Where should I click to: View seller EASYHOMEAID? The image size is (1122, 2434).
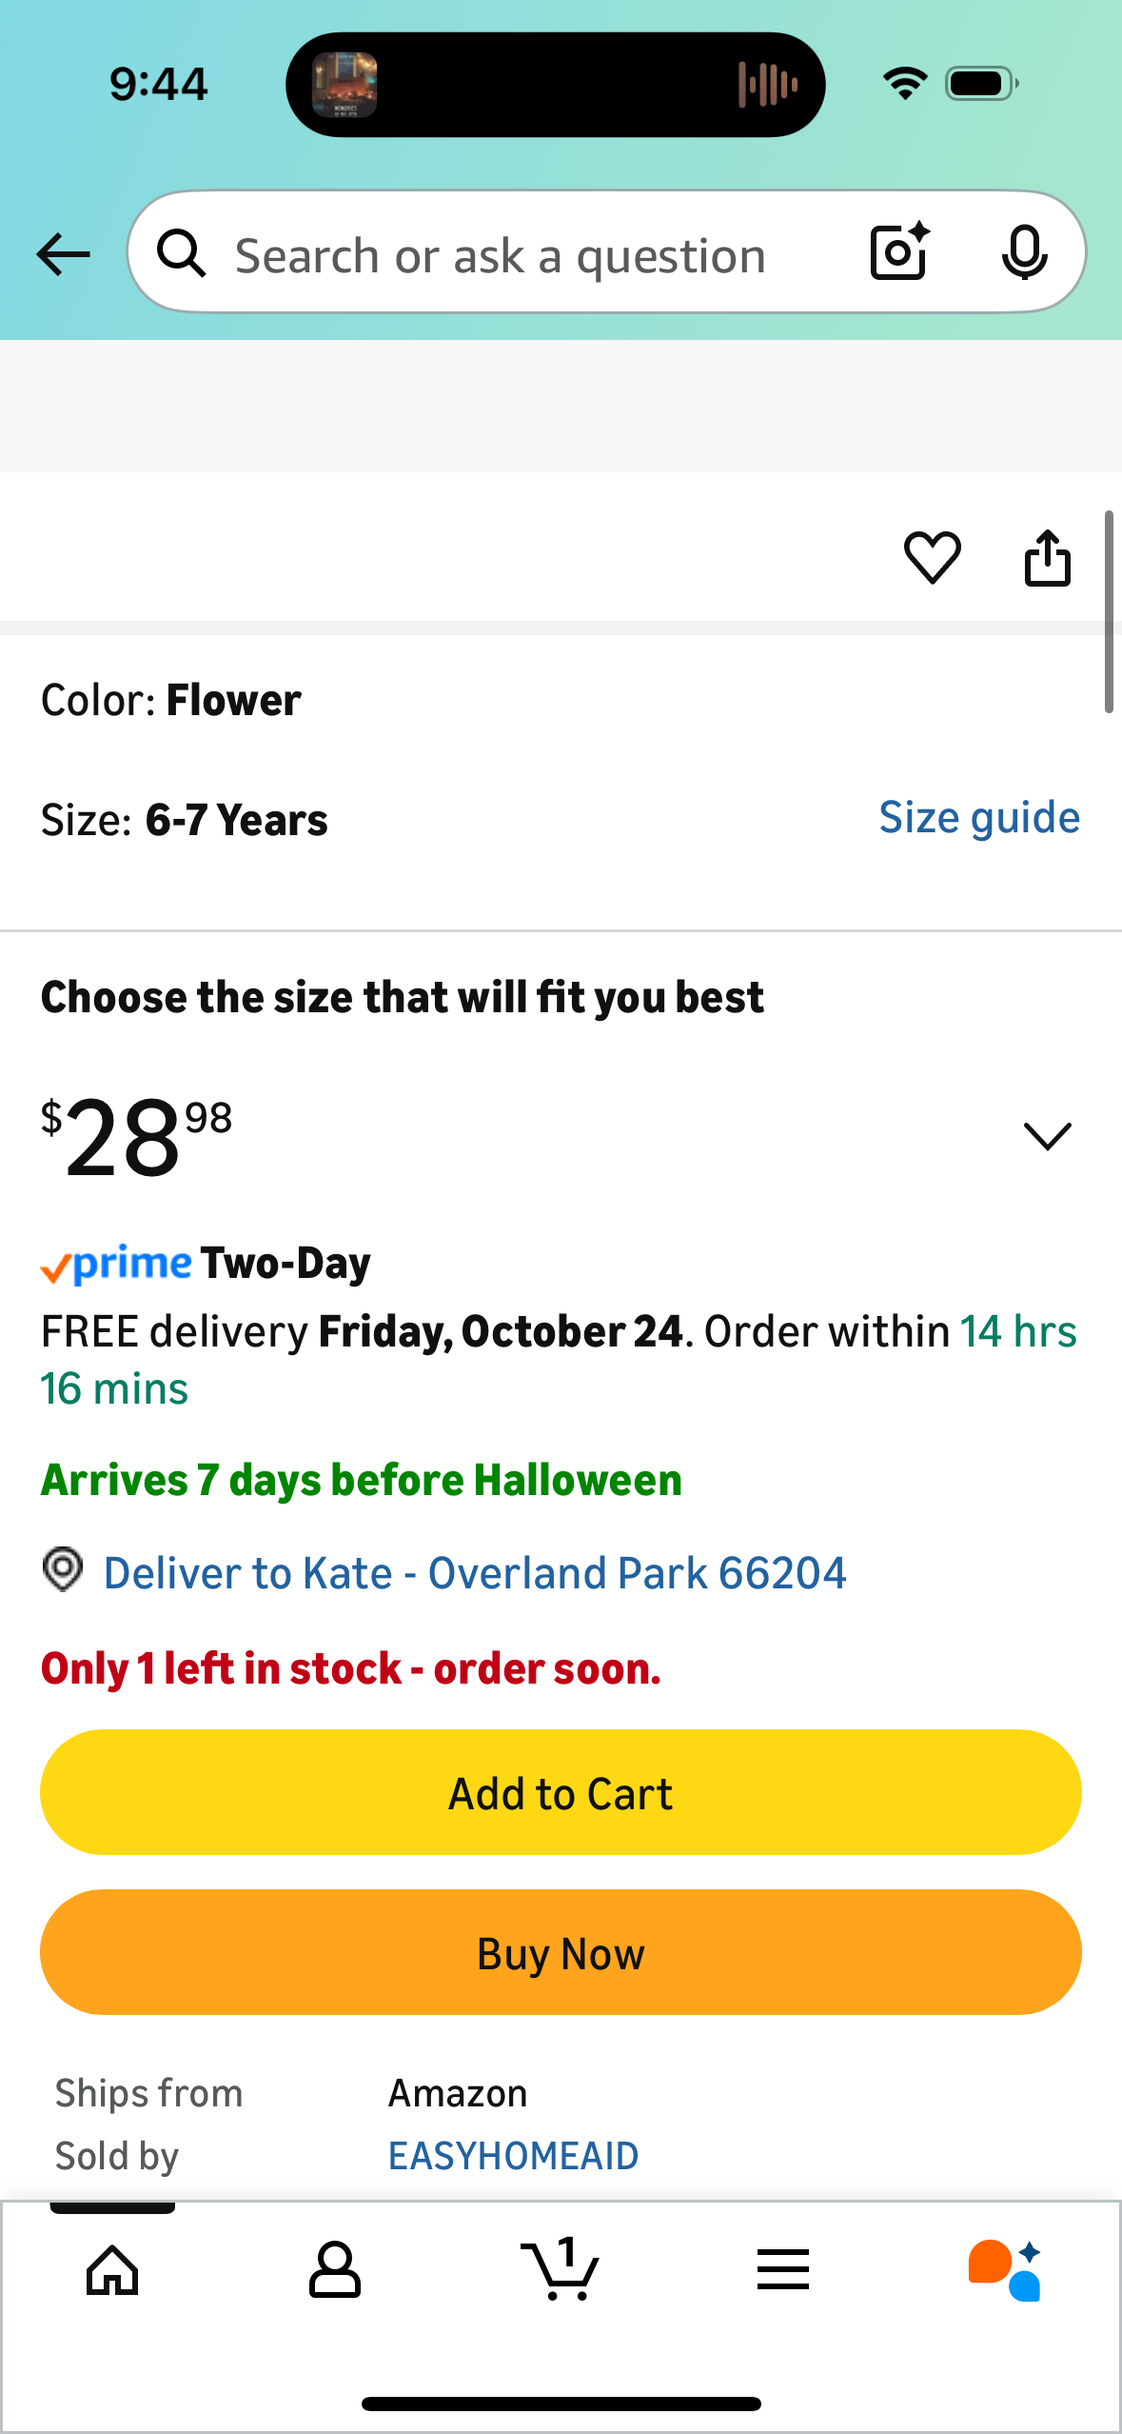tap(513, 2156)
